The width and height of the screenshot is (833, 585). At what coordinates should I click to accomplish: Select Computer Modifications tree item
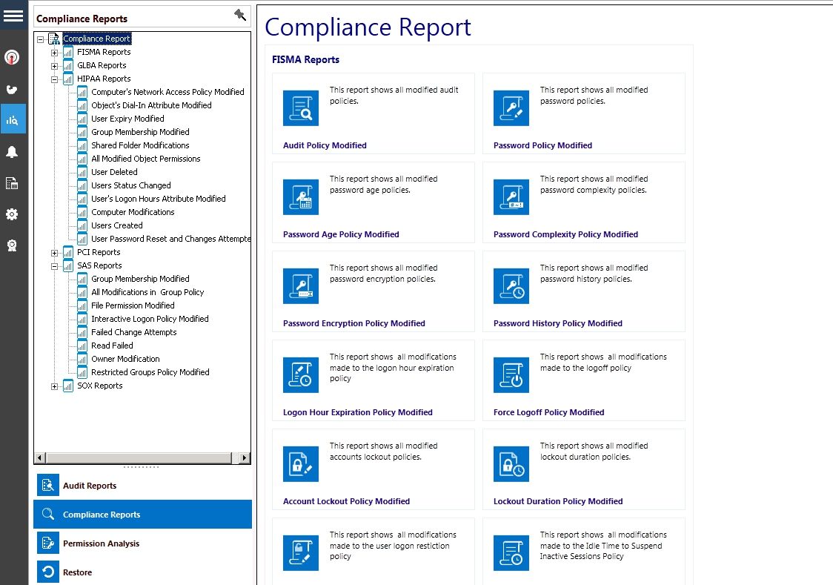pos(133,212)
